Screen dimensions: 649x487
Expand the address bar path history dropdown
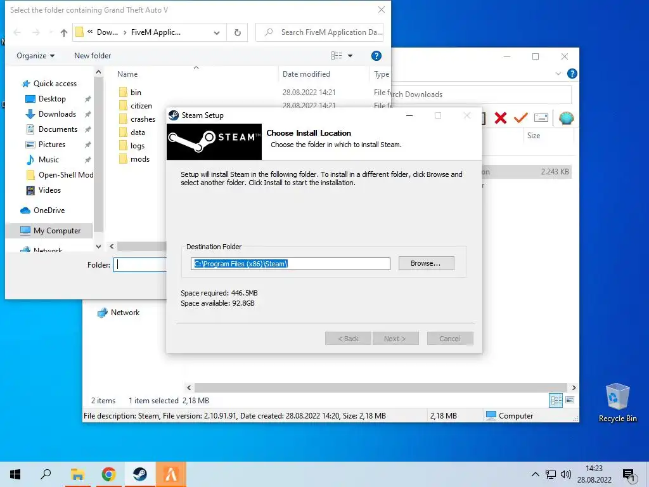pyautogui.click(x=217, y=33)
